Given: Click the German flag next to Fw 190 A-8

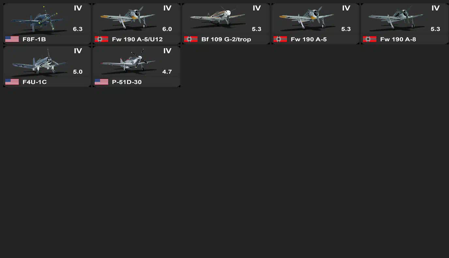Looking at the screenshot, I should click(x=370, y=39).
